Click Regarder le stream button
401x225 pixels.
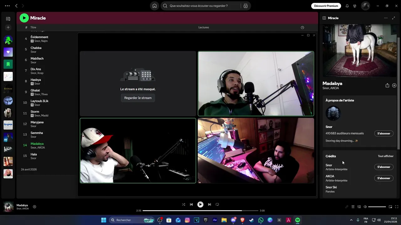(x=138, y=98)
